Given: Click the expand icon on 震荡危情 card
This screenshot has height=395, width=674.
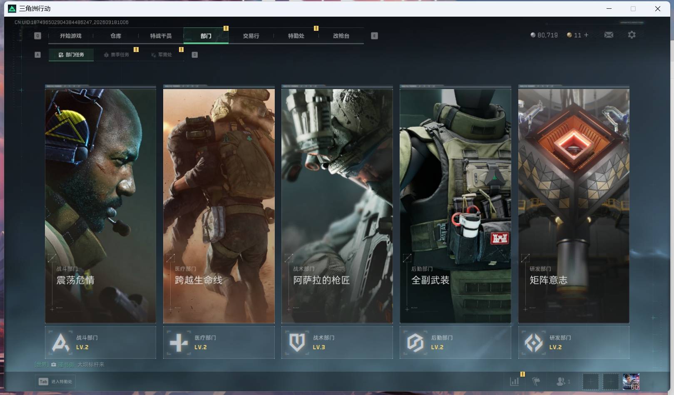Looking at the screenshot, I should click(x=52, y=258).
